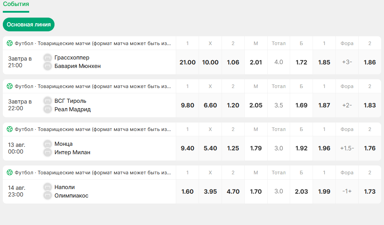Open ВСГ Тироль team name
The height and width of the screenshot is (225, 384).
pos(70,101)
